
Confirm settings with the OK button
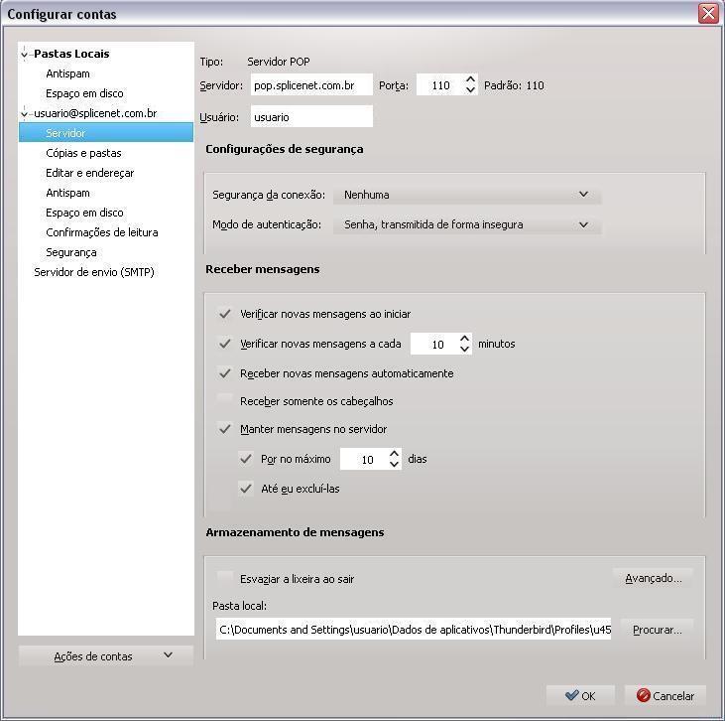pyautogui.click(x=581, y=695)
